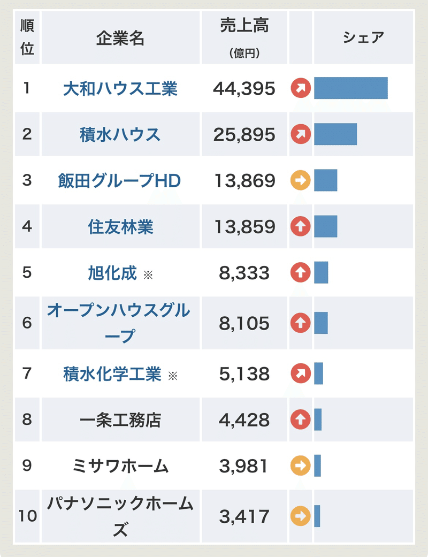The width and height of the screenshot is (428, 557).
Task: Click the 企業名 column header
Action: [x=120, y=37]
